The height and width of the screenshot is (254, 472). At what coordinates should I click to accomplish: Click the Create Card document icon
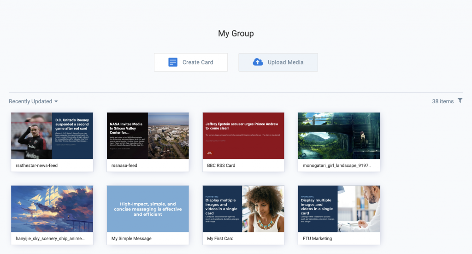173,62
